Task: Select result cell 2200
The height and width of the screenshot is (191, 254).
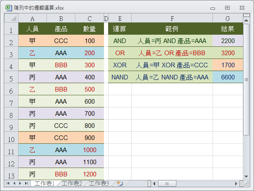Action: point(228,41)
